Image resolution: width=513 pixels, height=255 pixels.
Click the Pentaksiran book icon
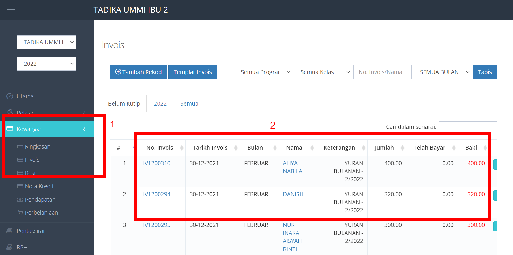point(9,231)
